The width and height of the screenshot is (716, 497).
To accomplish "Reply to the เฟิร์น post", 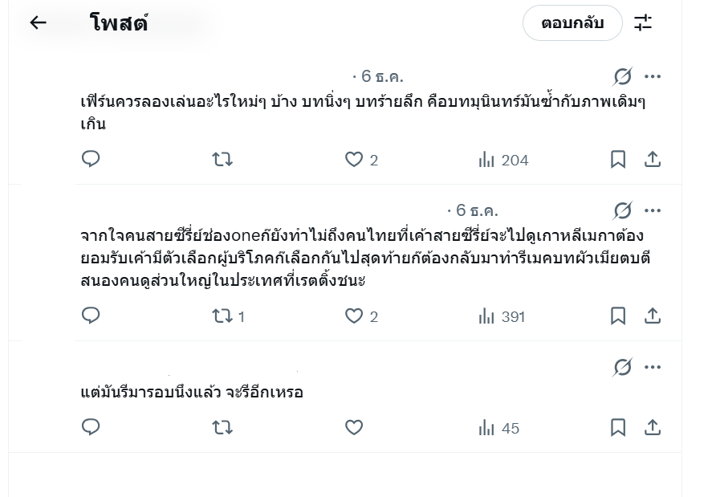I will pos(91,160).
